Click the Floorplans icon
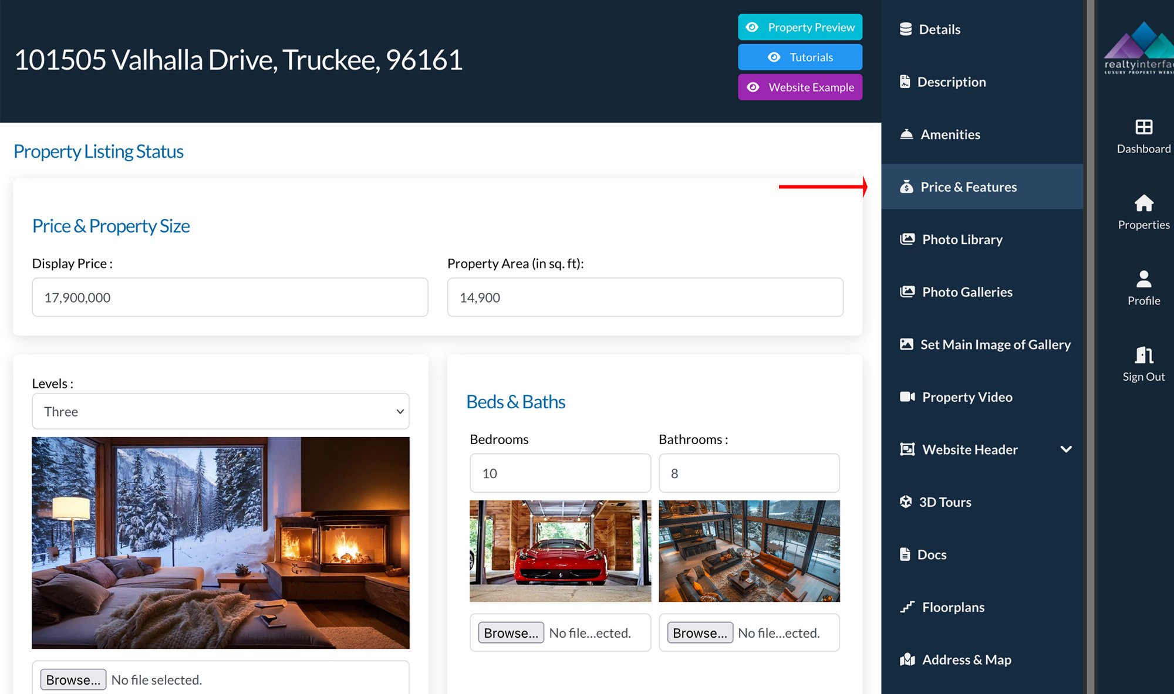 908,607
